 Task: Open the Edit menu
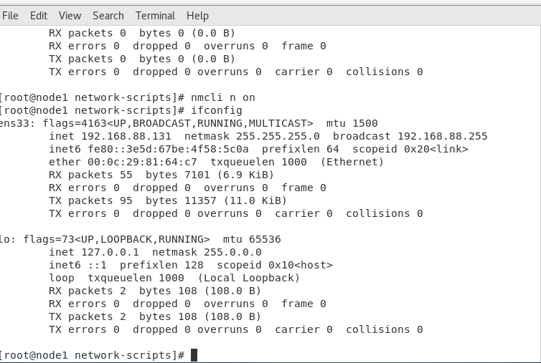pyautogui.click(x=39, y=16)
